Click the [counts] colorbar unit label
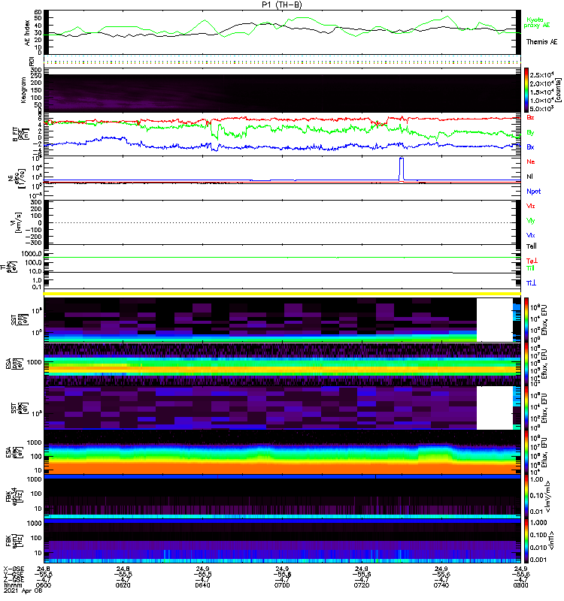This screenshot has height=601, width=564. click(559, 90)
